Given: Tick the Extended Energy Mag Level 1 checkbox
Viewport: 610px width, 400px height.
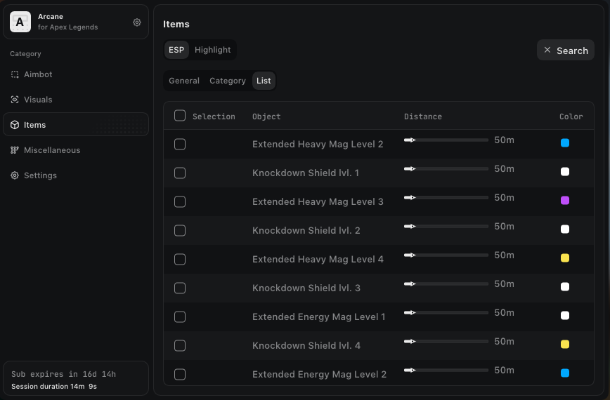Looking at the screenshot, I should (180, 316).
